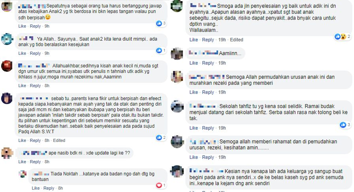
Task: Like the Tiada Noktah reply about ngo
Action: tap(36, 188)
